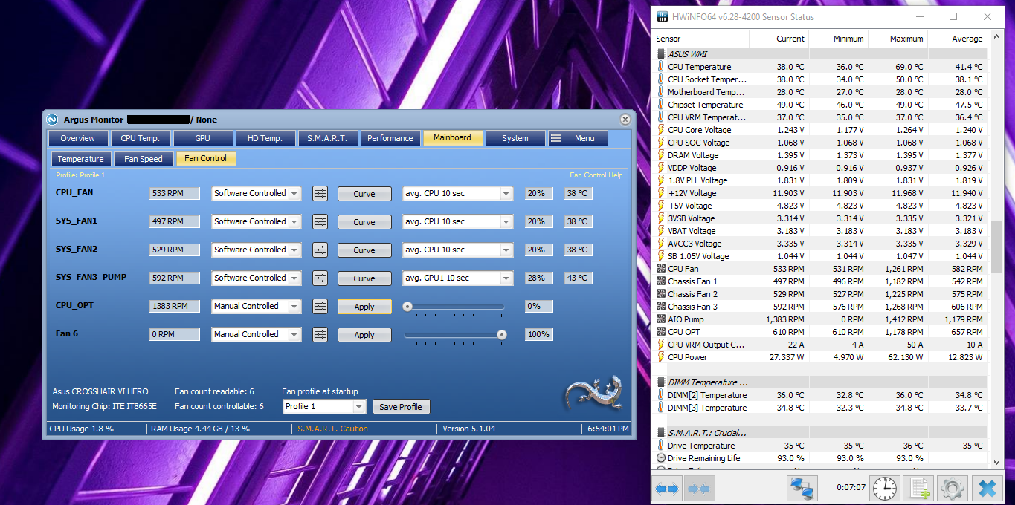This screenshot has height=505, width=1015.
Task: Click icon beside Drive Remaining Life
Action: coord(661,458)
